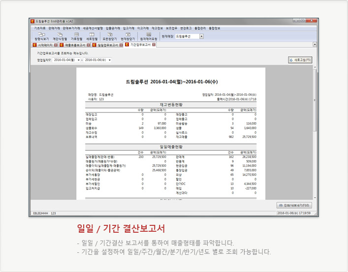The image size is (348, 272).
Task: Click the 미송발송 amount 116,000
Action: (x=251, y=124)
